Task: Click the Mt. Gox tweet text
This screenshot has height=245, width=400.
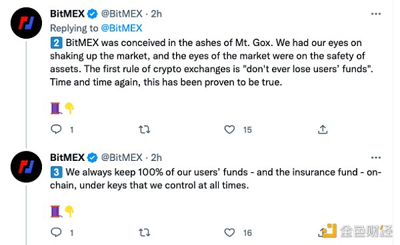Action: 211,63
